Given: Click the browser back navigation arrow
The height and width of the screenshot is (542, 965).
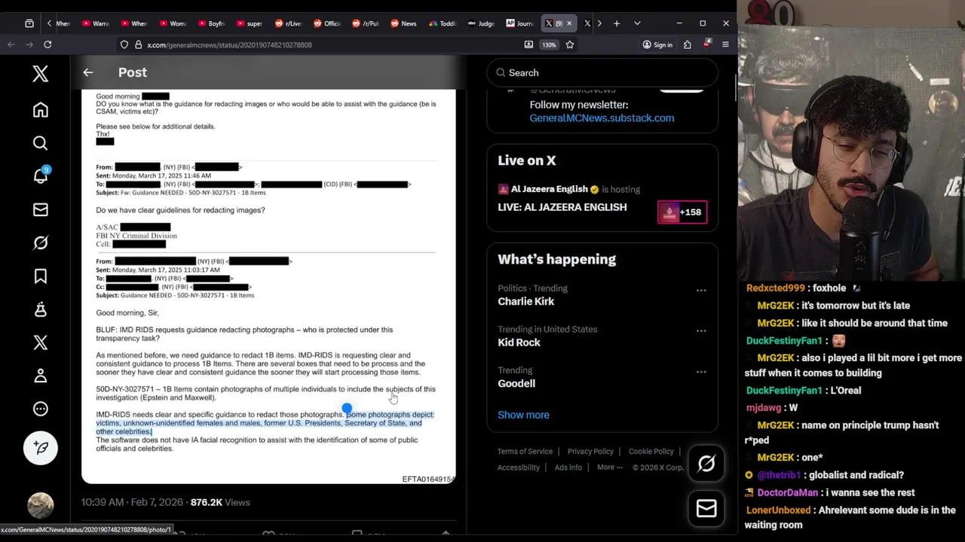Looking at the screenshot, I should [11, 44].
